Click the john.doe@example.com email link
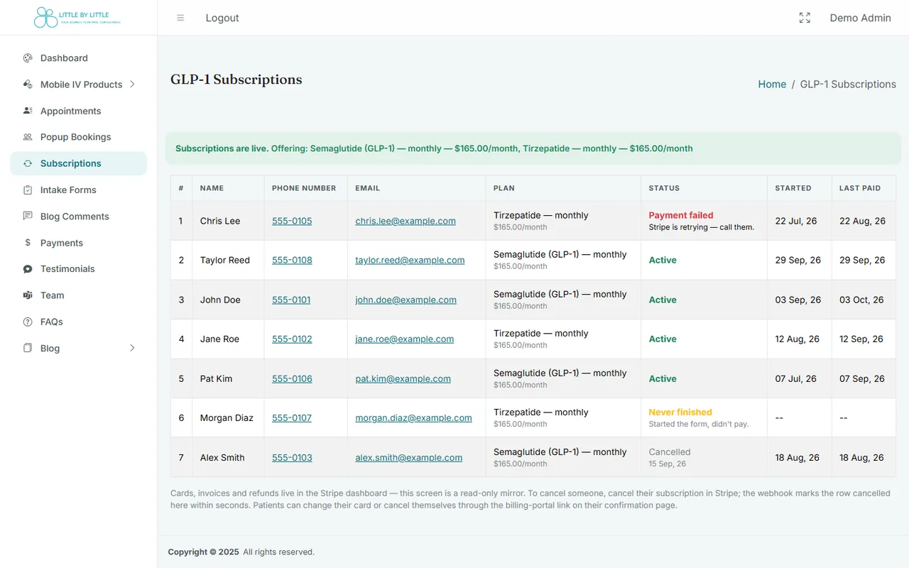Image resolution: width=909 pixels, height=568 pixels. (405, 300)
